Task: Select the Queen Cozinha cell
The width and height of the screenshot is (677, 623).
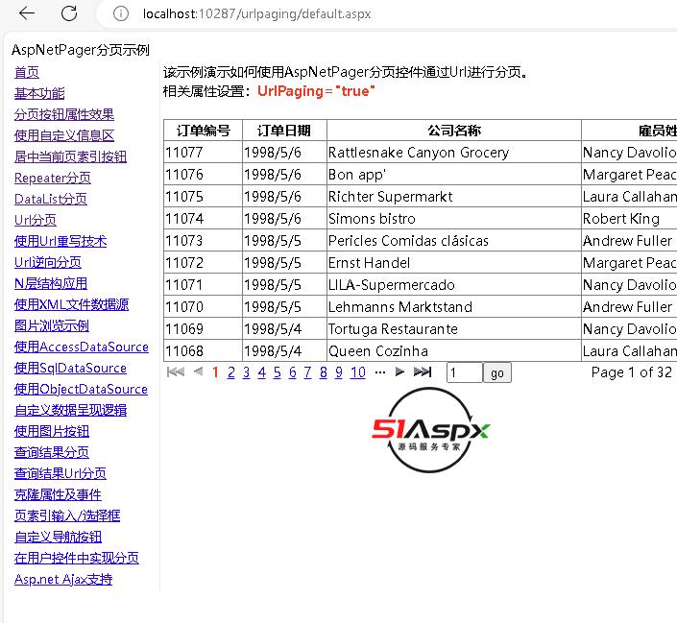Action: pyautogui.click(x=454, y=351)
